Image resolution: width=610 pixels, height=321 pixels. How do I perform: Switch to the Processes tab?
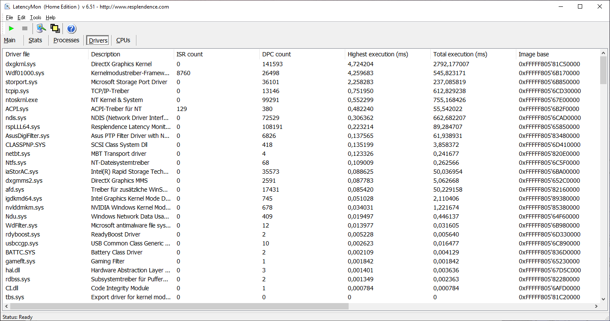pyautogui.click(x=66, y=40)
